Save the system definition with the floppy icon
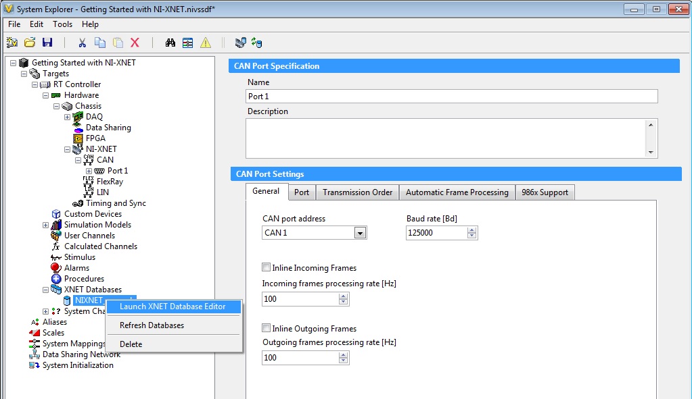The image size is (692, 399). click(x=47, y=43)
